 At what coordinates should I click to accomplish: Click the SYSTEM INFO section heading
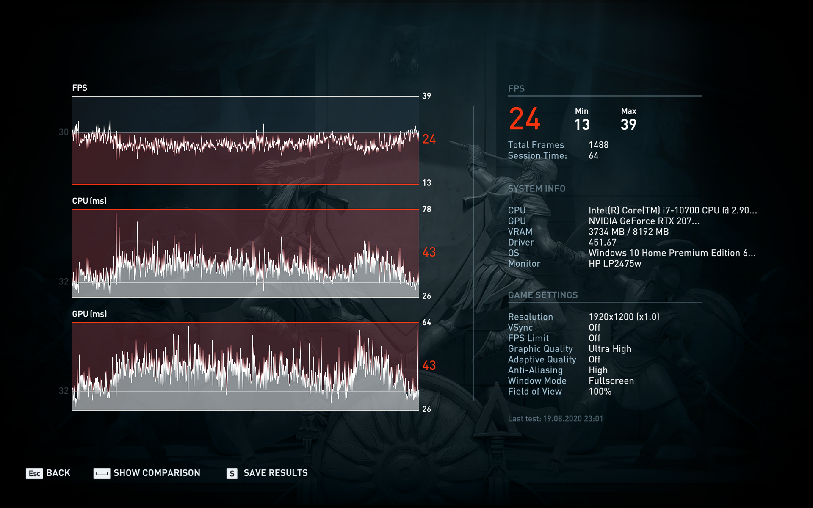click(x=536, y=189)
